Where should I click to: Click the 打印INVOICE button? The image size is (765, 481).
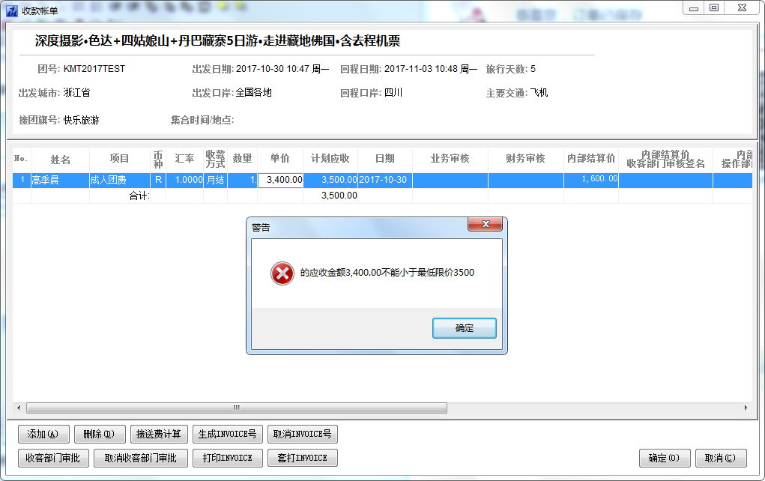click(227, 458)
